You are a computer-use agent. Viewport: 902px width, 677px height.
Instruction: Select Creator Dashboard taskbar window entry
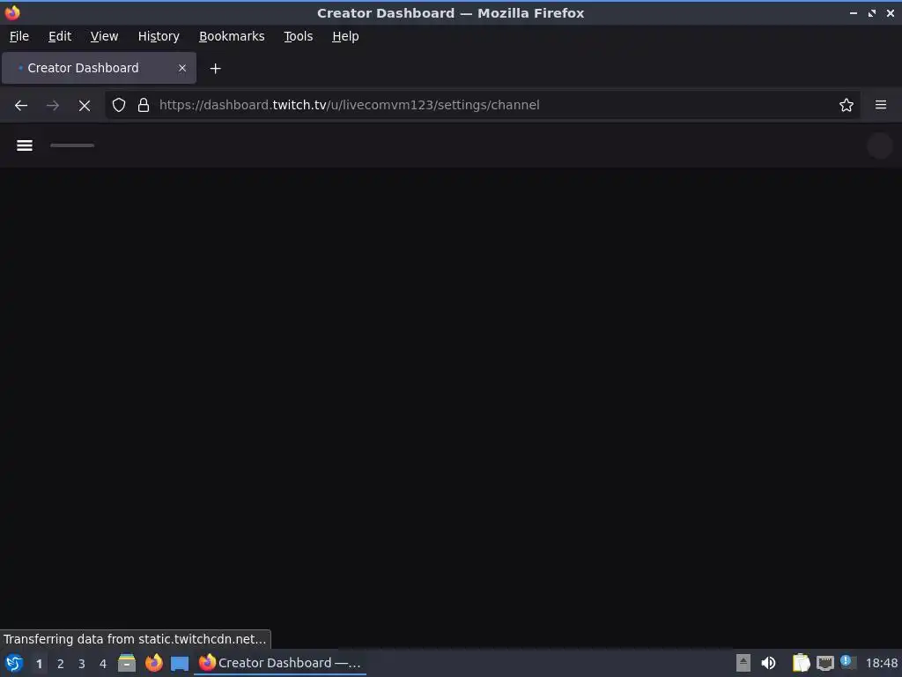(279, 663)
